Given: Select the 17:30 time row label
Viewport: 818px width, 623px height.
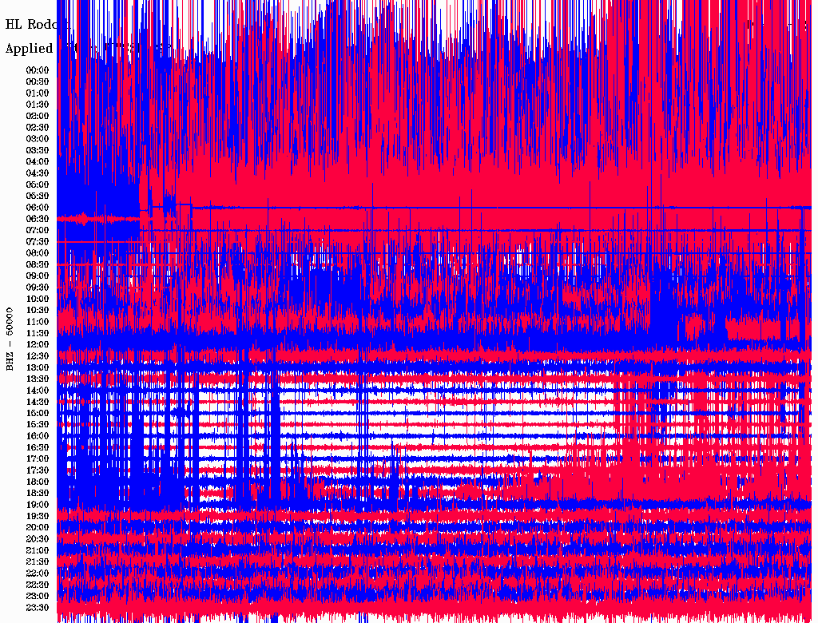Looking at the screenshot, I should [38, 470].
